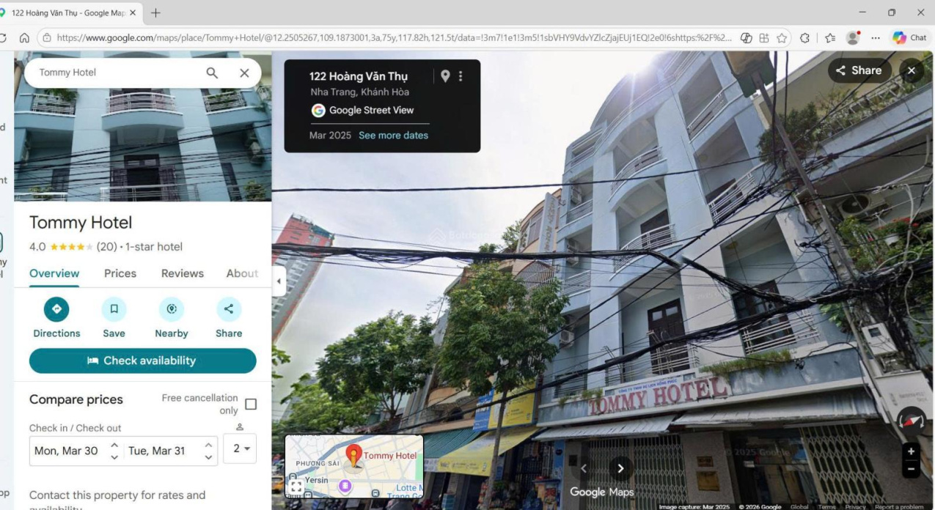The width and height of the screenshot is (935, 510).
Task: Save Tommy Hotel to a list
Action: [x=114, y=309]
